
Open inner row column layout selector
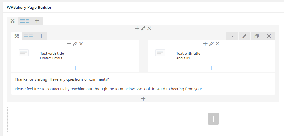pyautogui.click(x=29, y=36)
